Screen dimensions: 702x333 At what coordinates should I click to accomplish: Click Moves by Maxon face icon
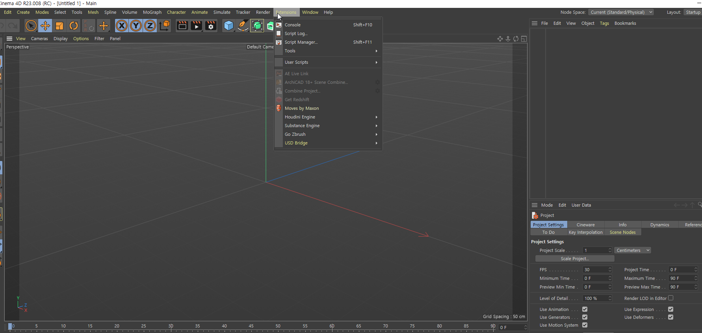tap(279, 108)
